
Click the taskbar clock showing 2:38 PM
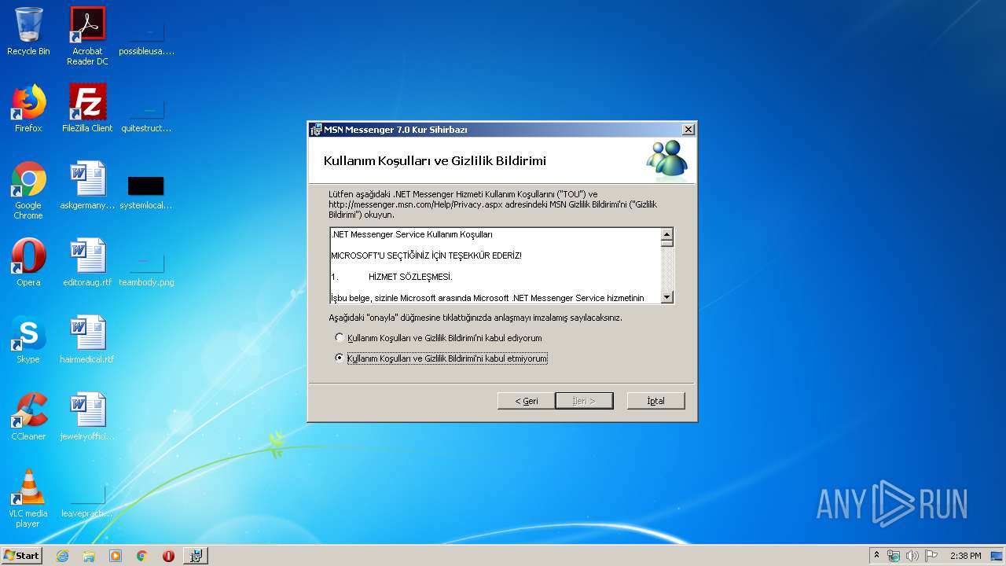tap(965, 556)
